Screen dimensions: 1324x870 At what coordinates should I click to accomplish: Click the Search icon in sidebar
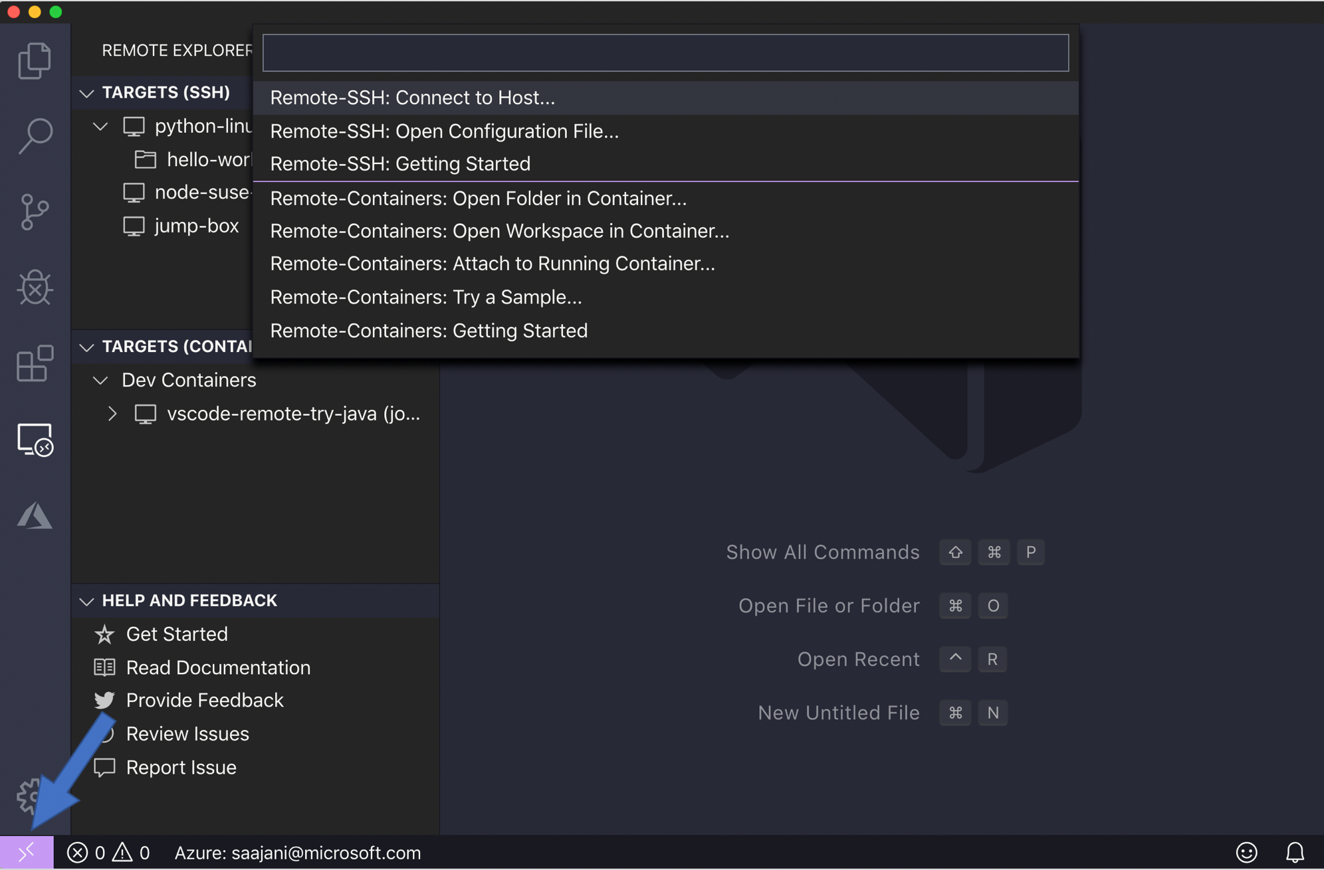click(35, 136)
